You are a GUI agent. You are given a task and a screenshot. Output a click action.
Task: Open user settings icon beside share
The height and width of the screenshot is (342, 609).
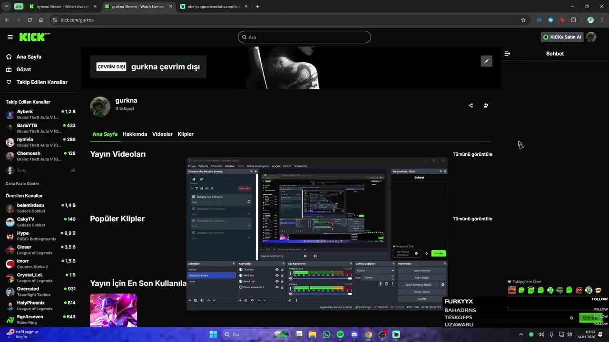(486, 105)
